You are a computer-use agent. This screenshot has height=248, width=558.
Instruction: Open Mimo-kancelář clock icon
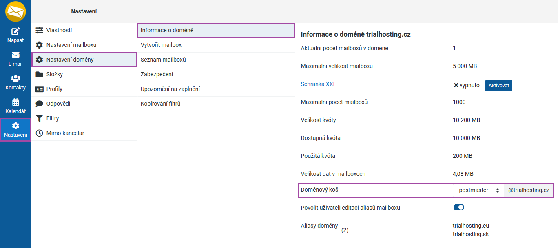(x=39, y=133)
